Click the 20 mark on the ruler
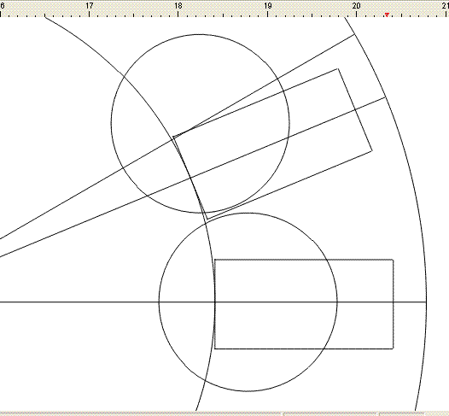 (x=356, y=6)
